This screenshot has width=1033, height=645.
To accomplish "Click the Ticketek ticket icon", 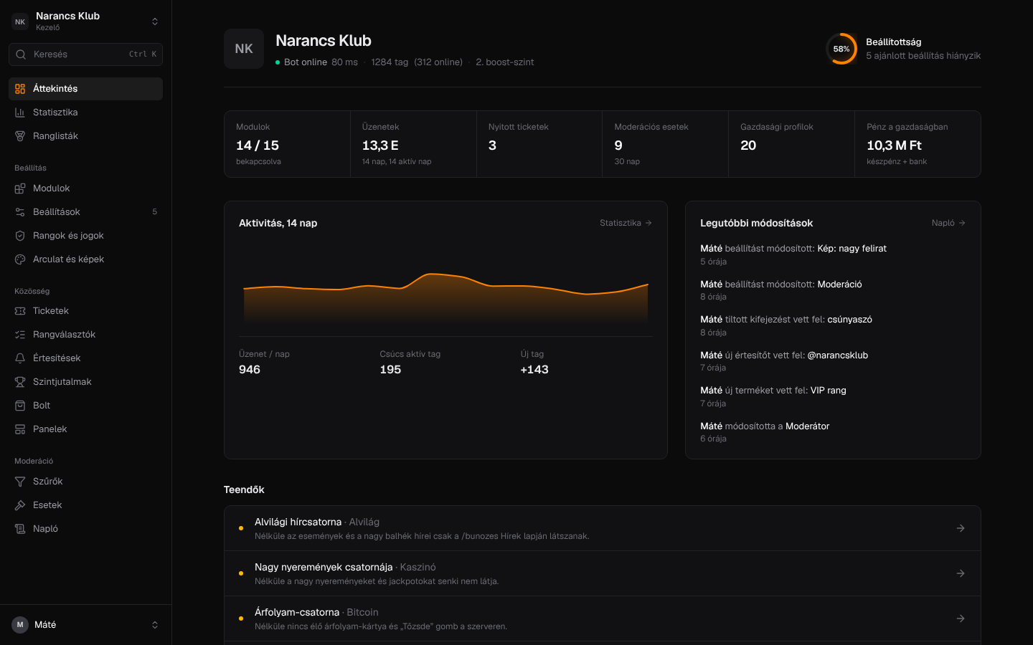I will [x=20, y=311].
